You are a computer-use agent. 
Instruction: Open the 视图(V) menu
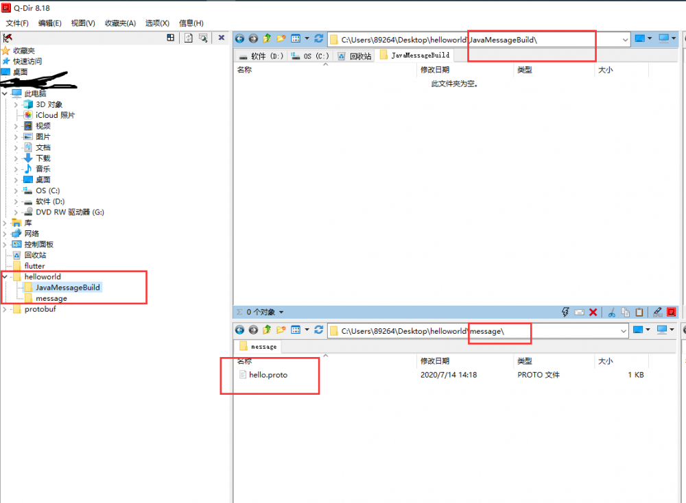click(x=83, y=23)
